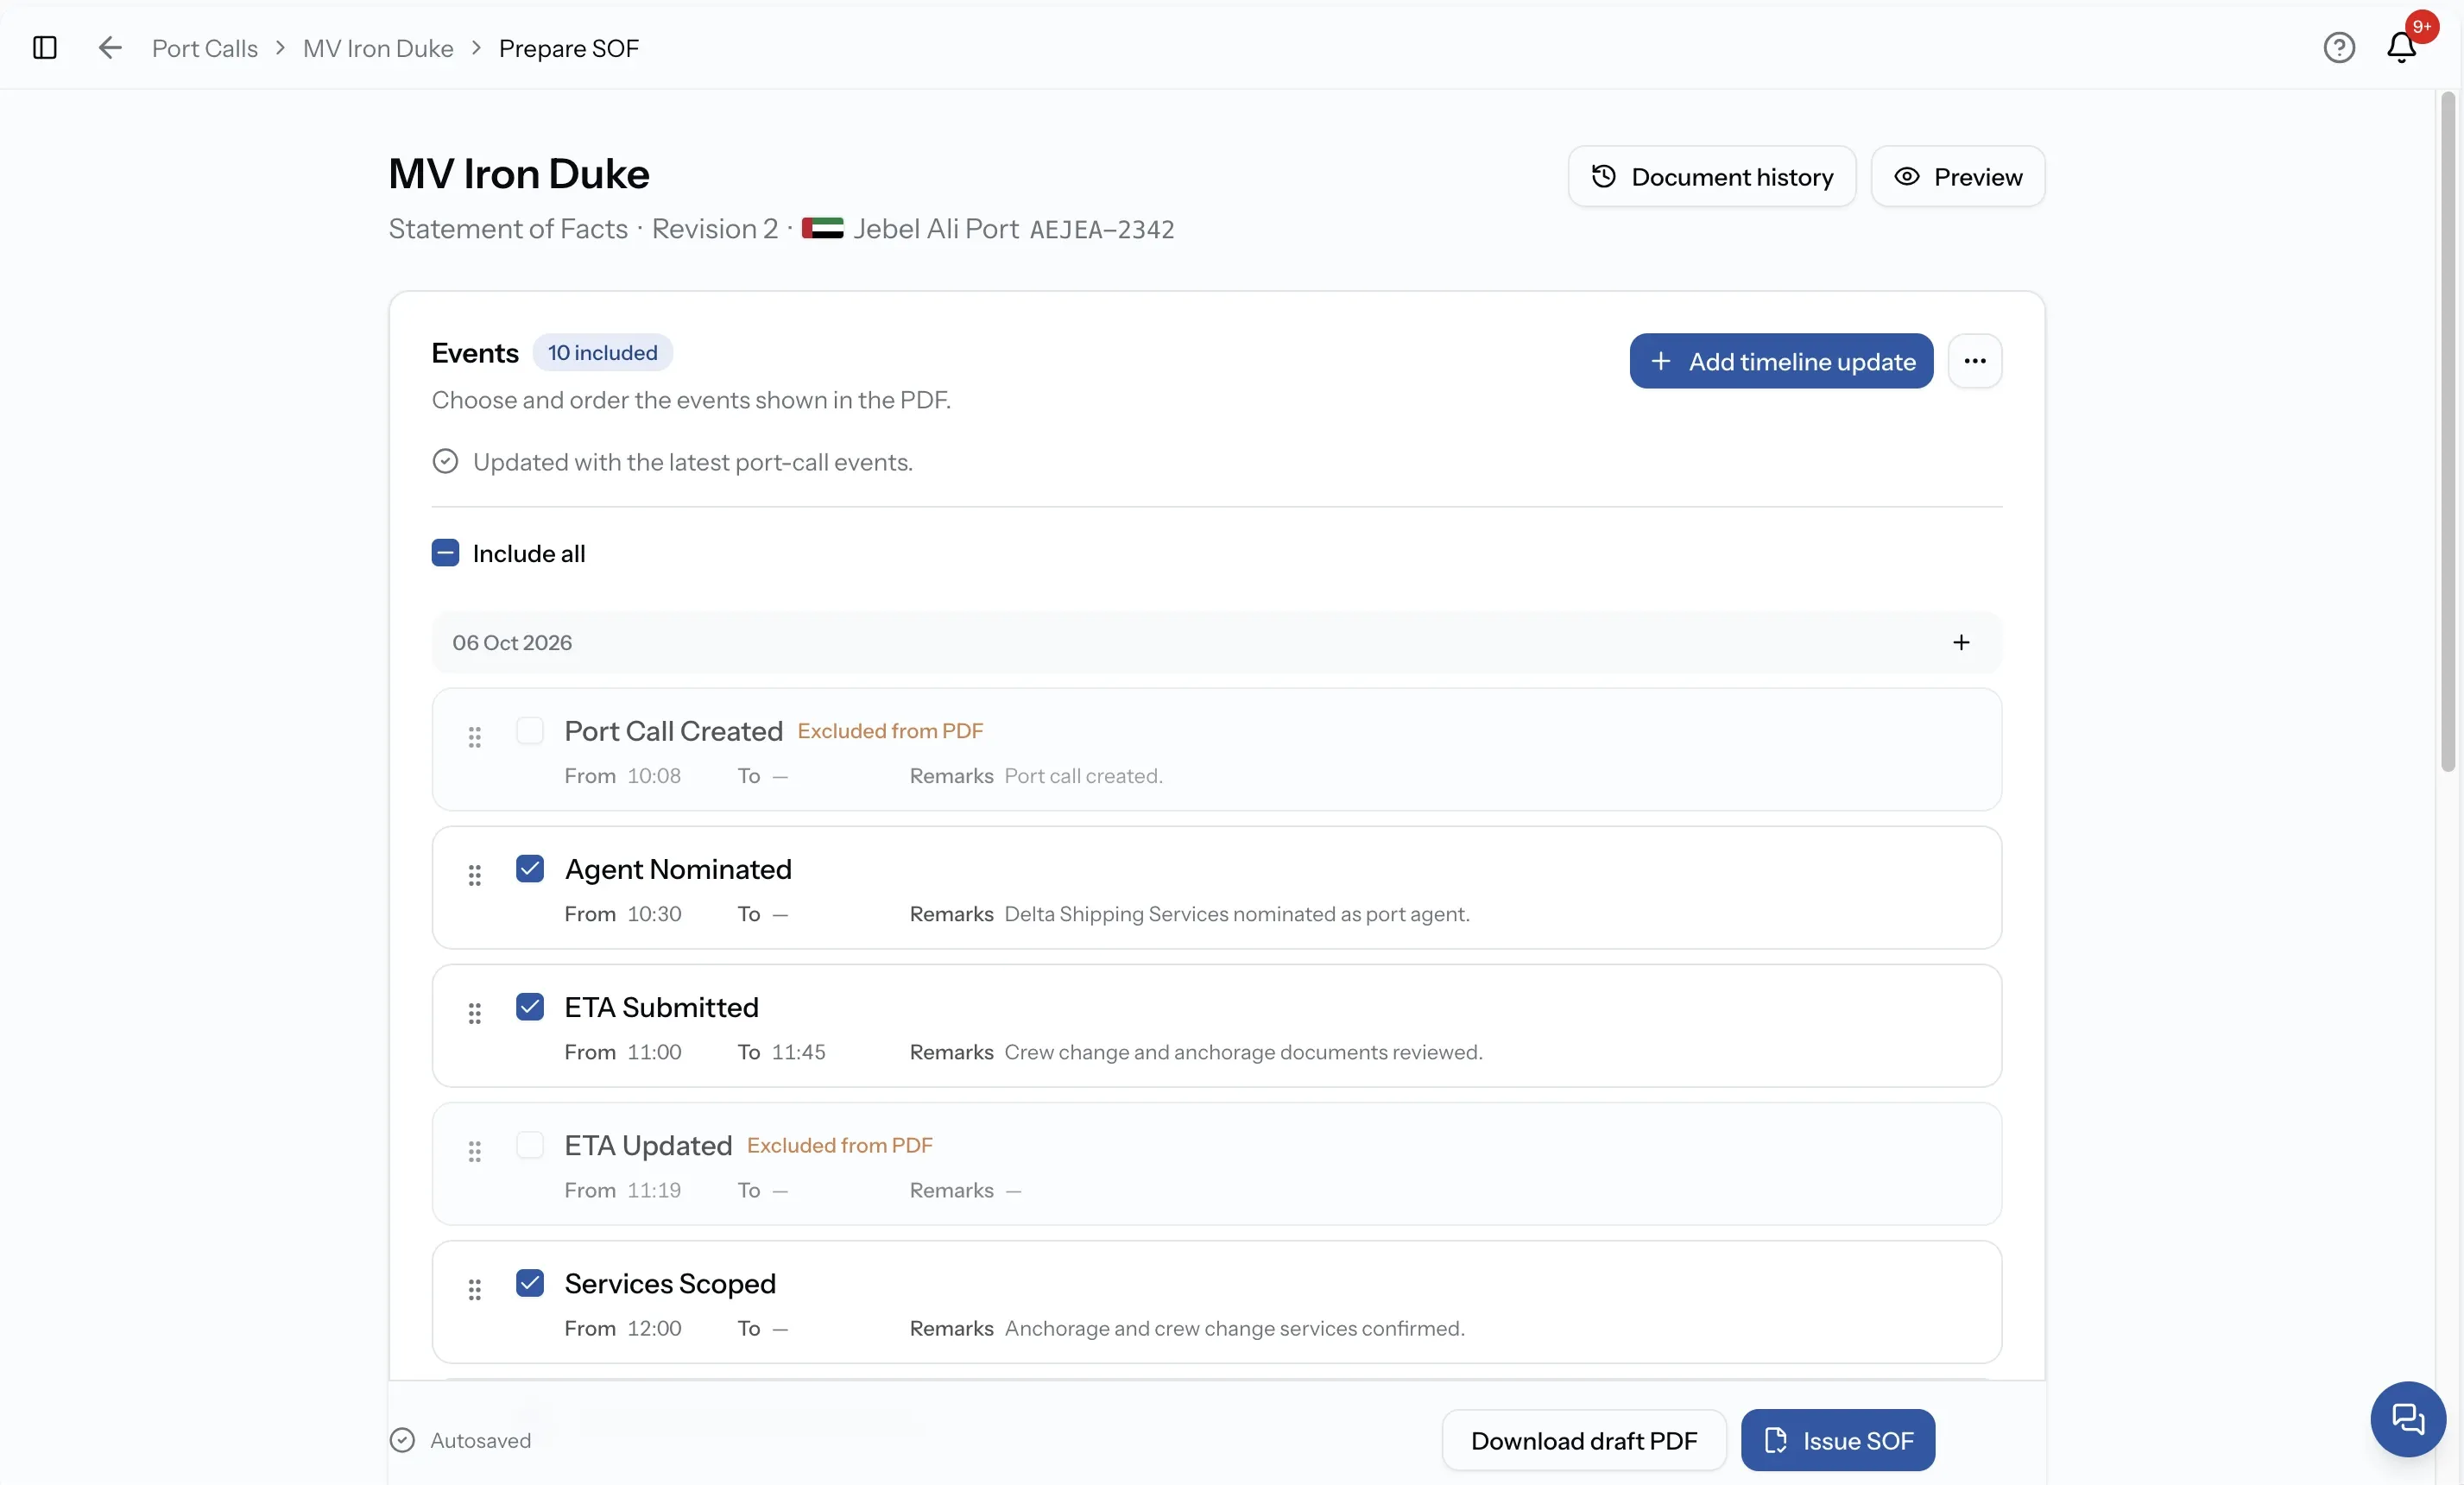
Task: Click the port code AEJEA-2342
Action: [x=1102, y=230]
